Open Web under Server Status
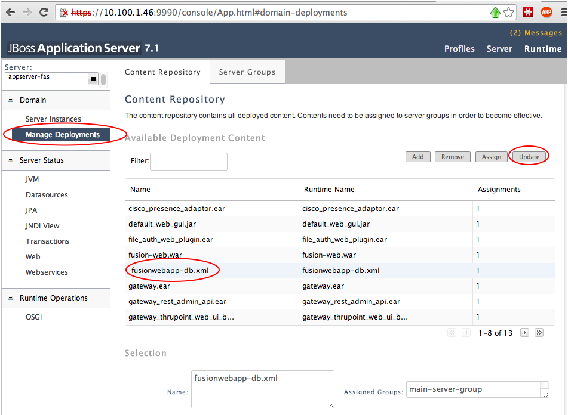Image resolution: width=568 pixels, height=415 pixels. (33, 256)
